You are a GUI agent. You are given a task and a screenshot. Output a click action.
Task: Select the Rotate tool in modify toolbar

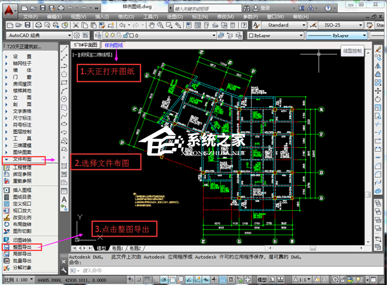378,99
